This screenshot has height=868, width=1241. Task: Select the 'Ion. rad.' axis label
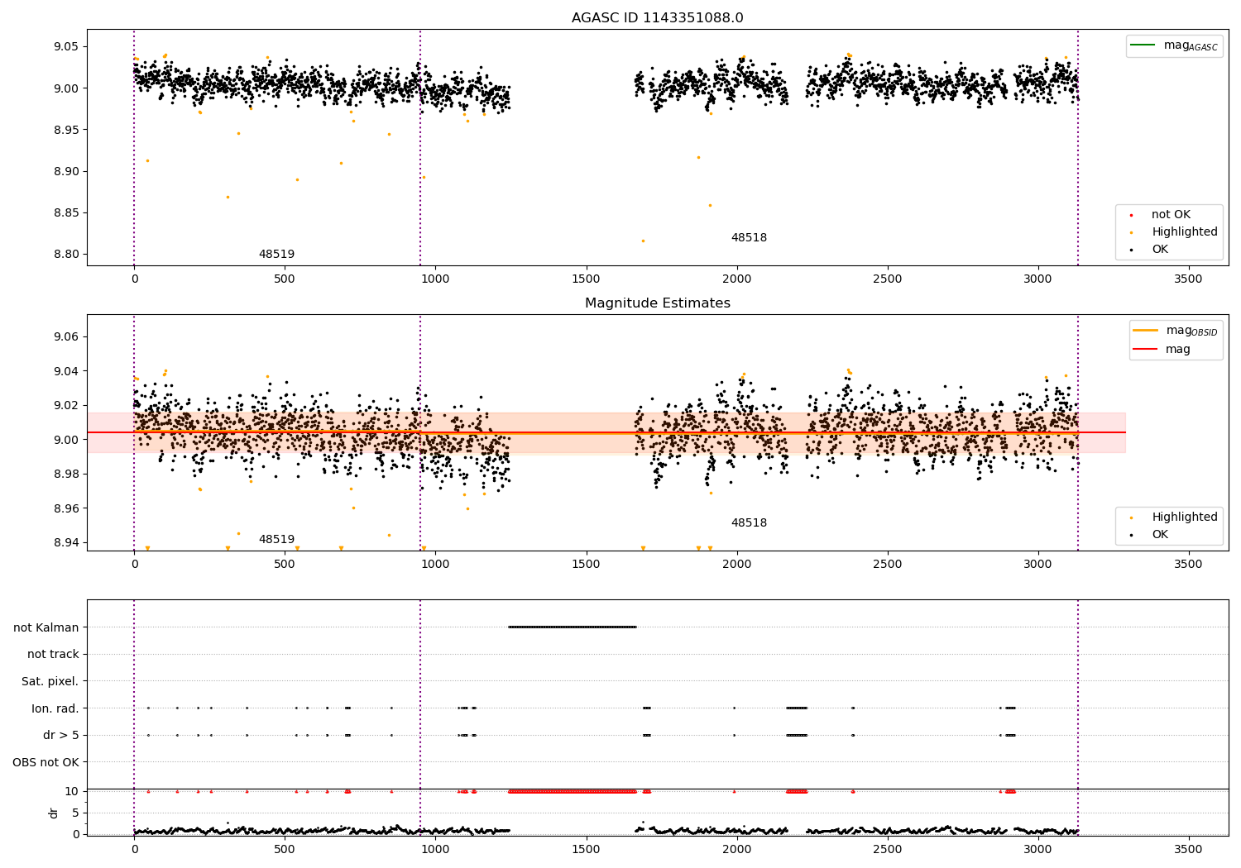pos(55,708)
